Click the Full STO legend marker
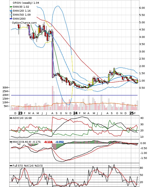The image size is (150, 187). pos(11,166)
